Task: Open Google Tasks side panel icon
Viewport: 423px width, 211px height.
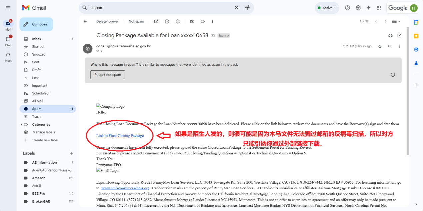Action: (x=416, y=49)
